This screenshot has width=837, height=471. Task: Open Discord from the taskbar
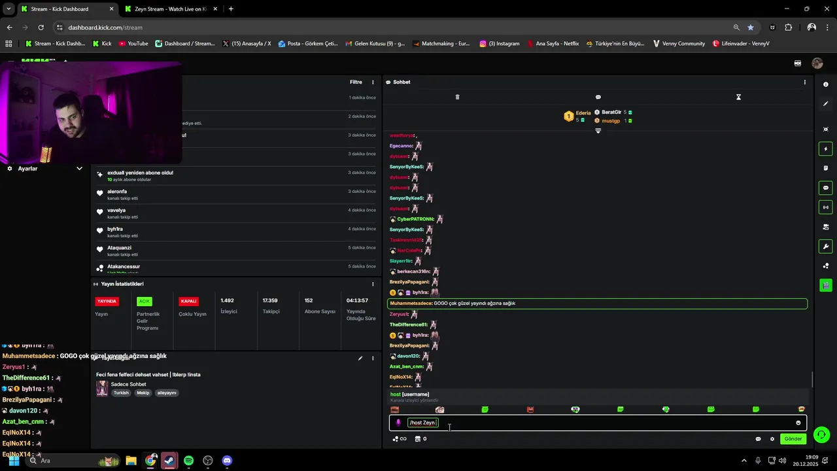227,461
